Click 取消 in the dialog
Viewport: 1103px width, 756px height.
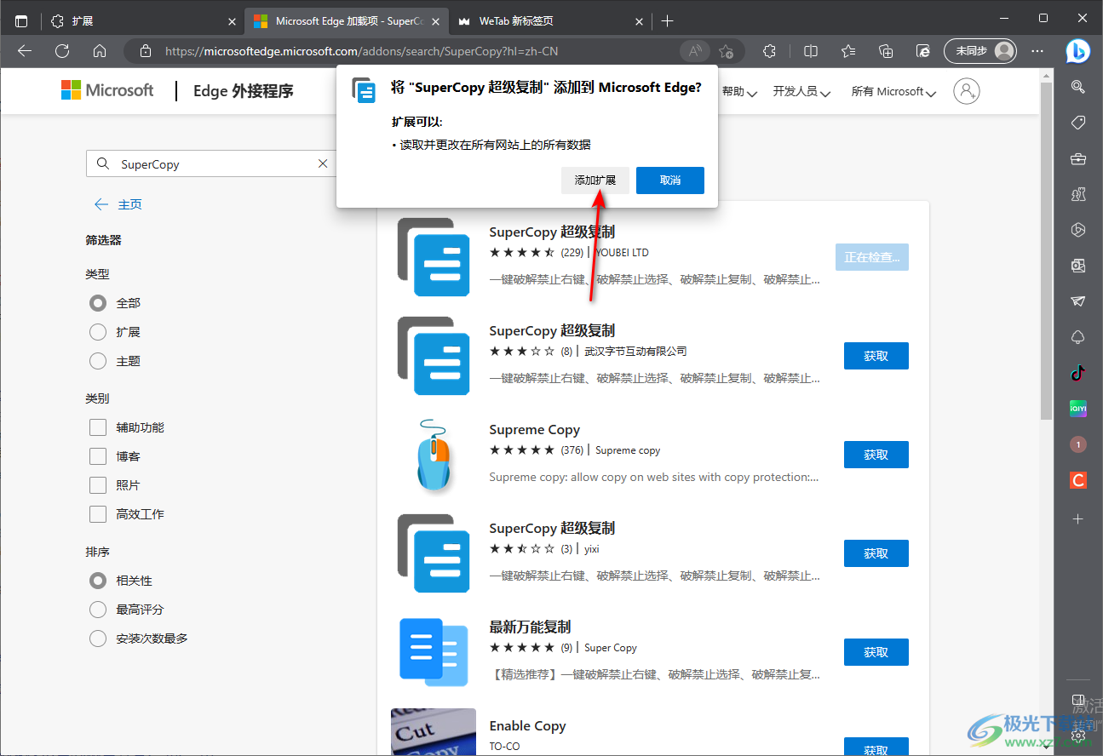point(670,180)
